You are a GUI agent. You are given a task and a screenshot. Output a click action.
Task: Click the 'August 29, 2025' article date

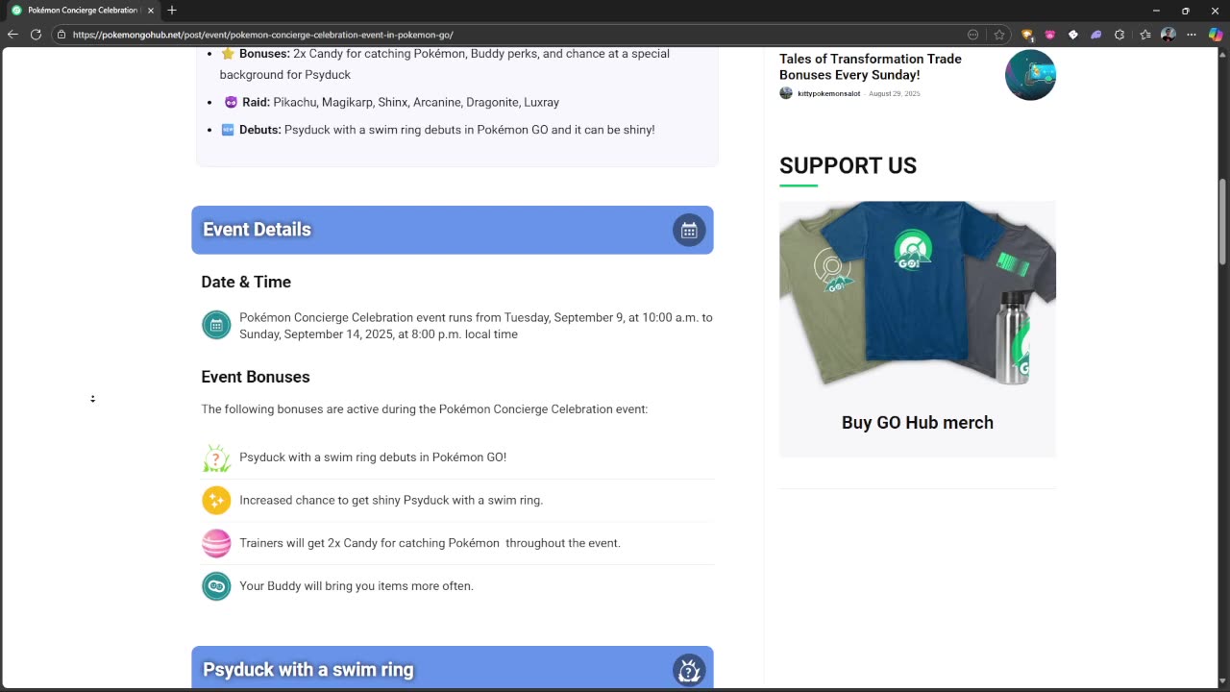[x=894, y=94]
